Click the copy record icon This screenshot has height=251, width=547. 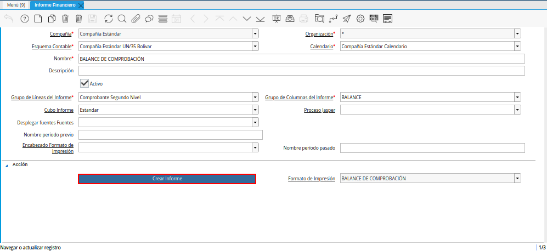click(x=52, y=19)
